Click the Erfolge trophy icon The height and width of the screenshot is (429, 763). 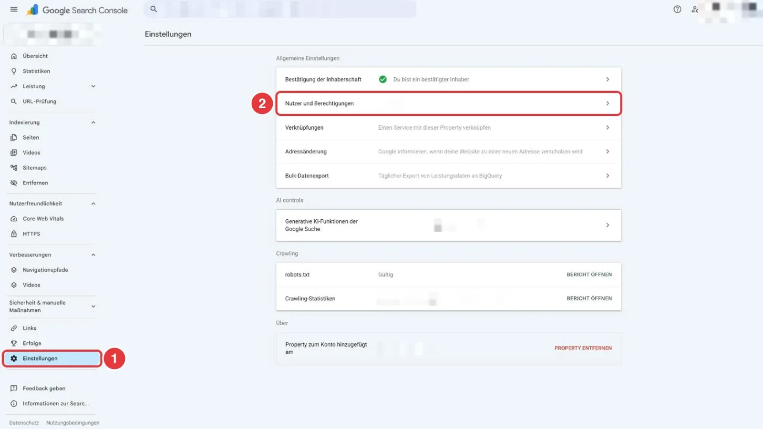[14, 343]
